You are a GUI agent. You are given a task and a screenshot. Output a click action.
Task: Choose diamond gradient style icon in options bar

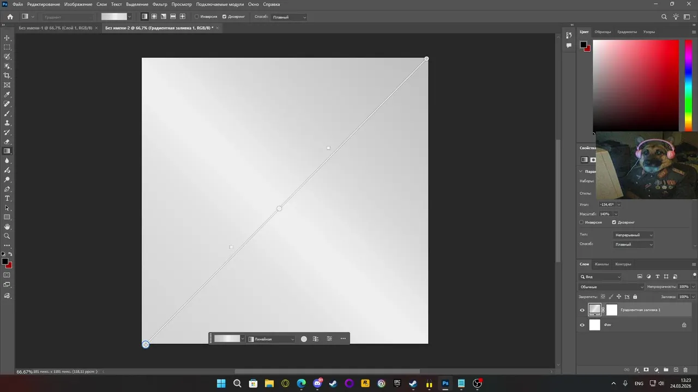183,17
